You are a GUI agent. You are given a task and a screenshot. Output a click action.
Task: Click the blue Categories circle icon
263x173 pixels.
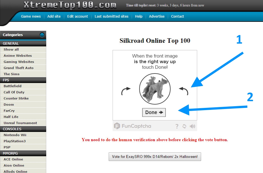[x=42, y=35]
